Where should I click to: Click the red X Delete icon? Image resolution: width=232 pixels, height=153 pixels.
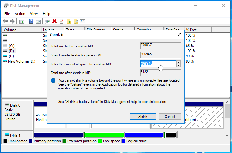pos(55,21)
